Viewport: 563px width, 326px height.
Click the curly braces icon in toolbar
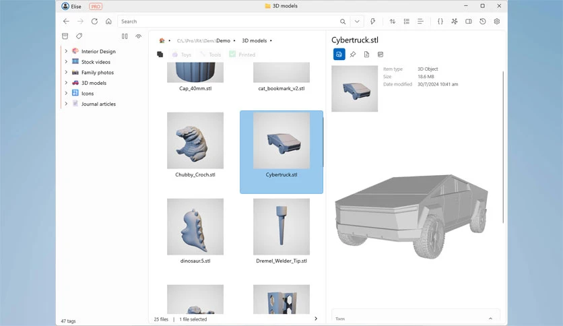(440, 22)
